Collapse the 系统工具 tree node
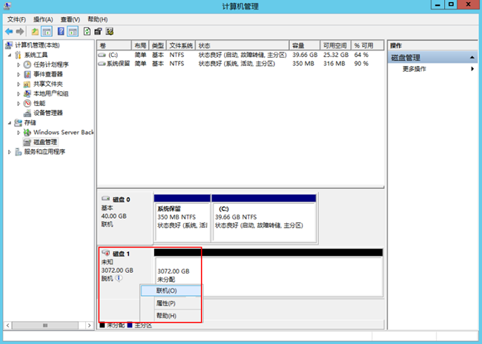Image resolution: width=482 pixels, height=344 pixels. coord(9,55)
